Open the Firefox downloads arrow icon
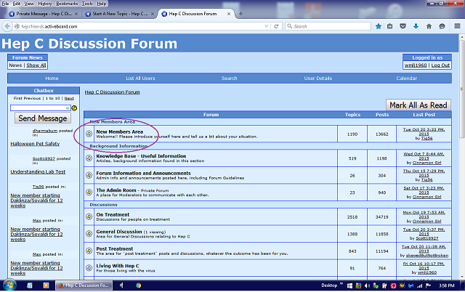Image resolution: width=465 pixels, height=292 pixels. [414, 26]
